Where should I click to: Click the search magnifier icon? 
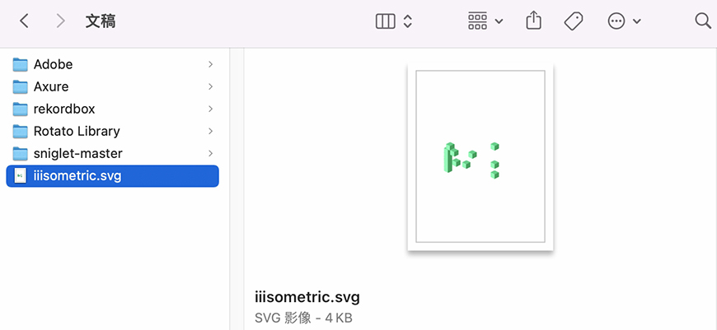pos(702,21)
